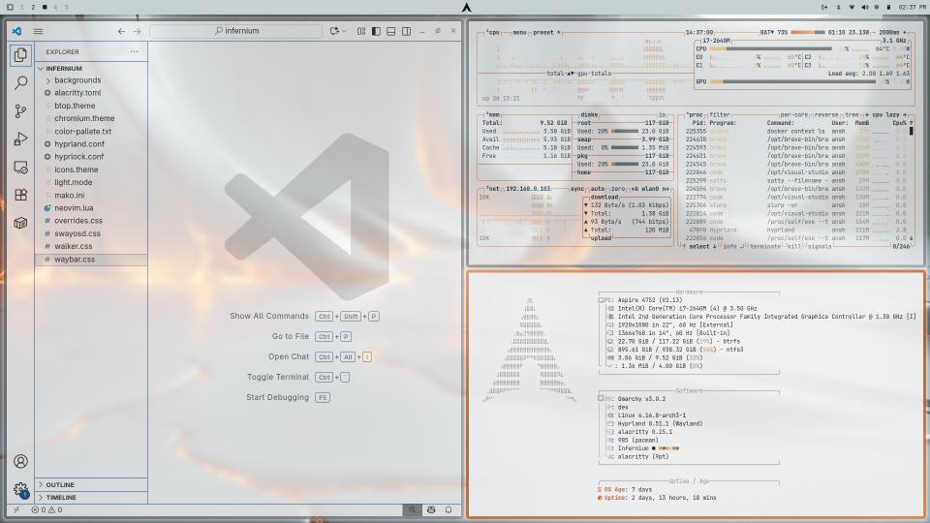This screenshot has height=523, width=930.
Task: Expand the TIMELINE section
Action: pyautogui.click(x=61, y=497)
